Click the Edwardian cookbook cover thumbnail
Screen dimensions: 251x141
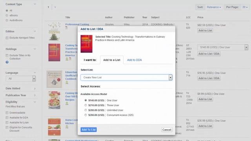tap(54, 79)
